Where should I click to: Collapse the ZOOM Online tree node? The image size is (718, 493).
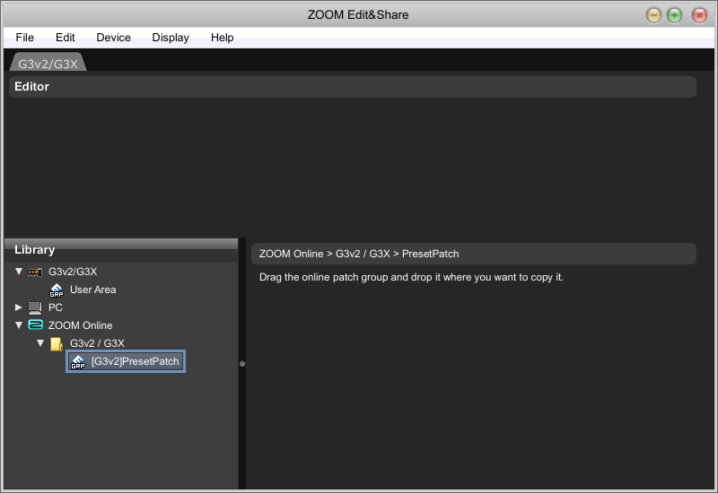(x=19, y=325)
